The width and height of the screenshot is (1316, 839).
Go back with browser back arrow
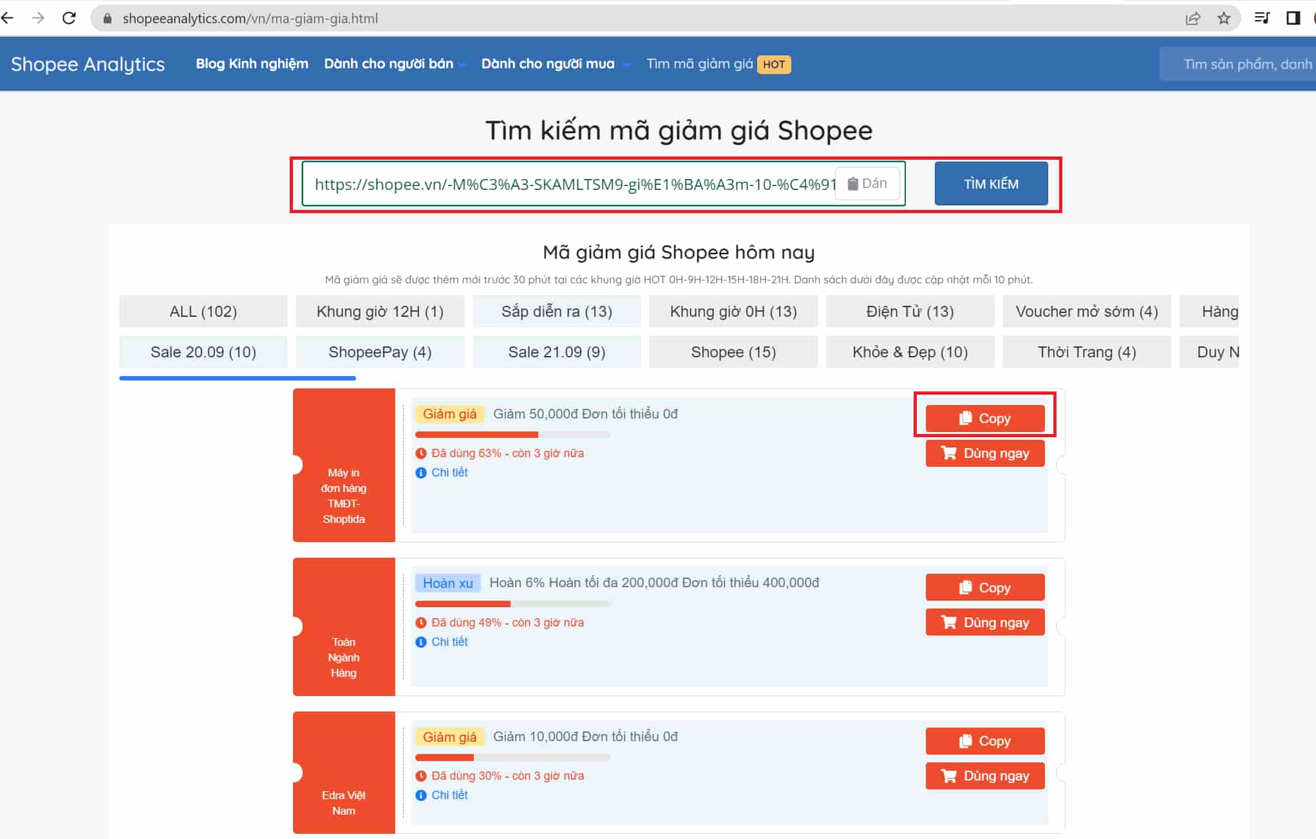pyautogui.click(x=8, y=18)
